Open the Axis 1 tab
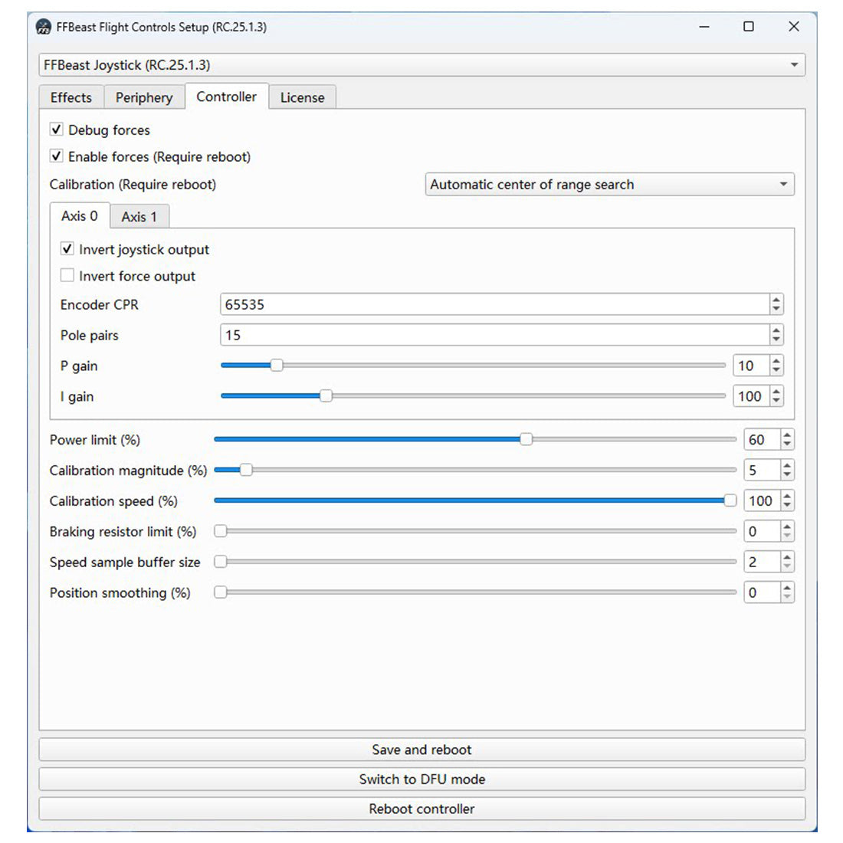 pos(139,217)
